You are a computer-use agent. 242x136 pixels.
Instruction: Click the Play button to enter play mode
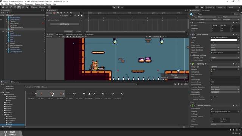point(114,7)
